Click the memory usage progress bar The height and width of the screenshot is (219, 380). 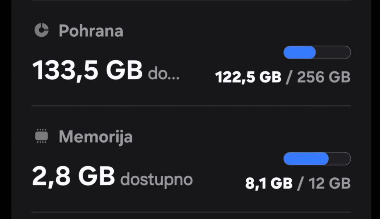click(x=317, y=159)
